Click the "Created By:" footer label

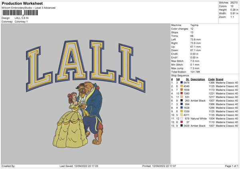tap(8, 166)
